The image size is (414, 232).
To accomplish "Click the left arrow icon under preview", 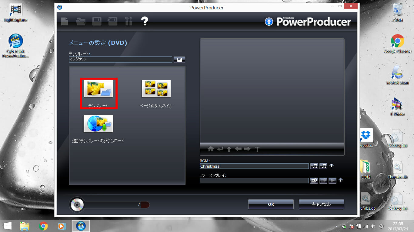I will coord(238,149).
